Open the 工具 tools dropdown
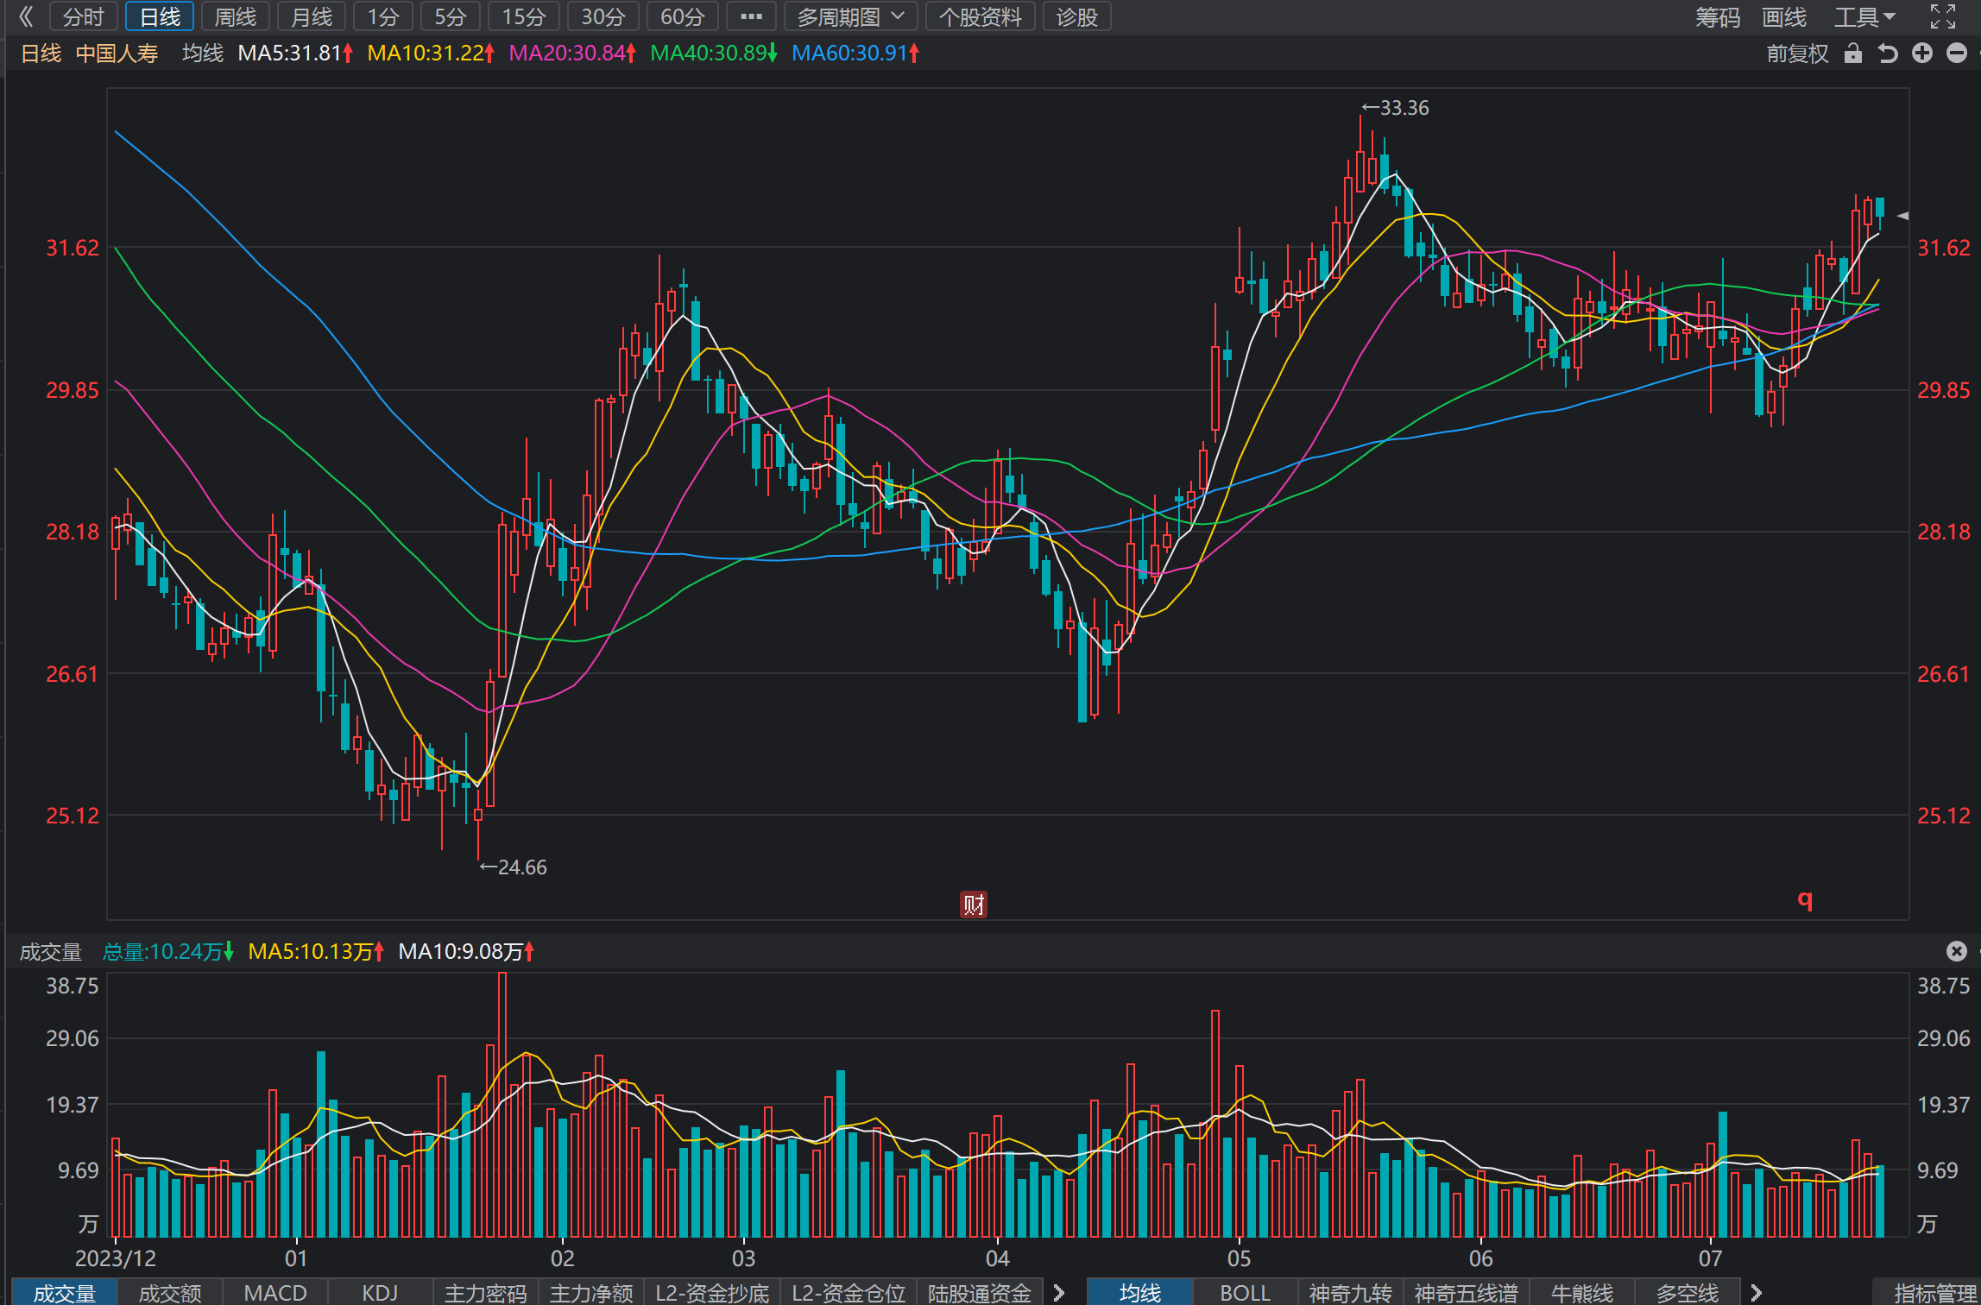The height and width of the screenshot is (1305, 1981). coord(1864,16)
